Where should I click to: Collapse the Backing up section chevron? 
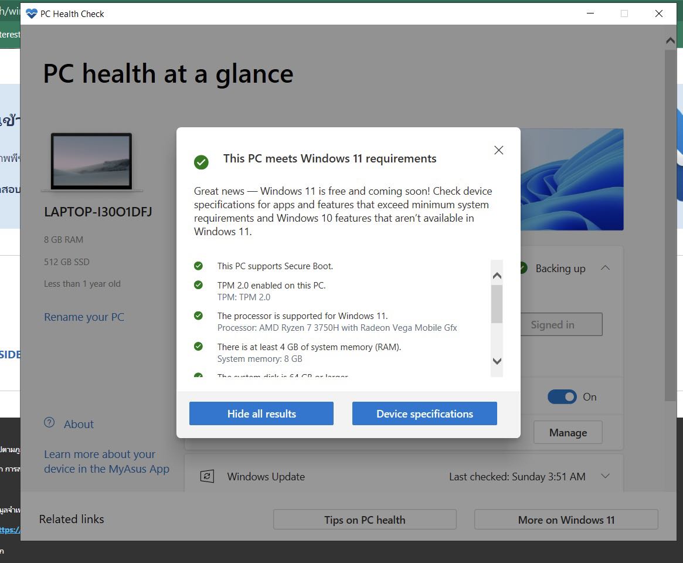(605, 267)
